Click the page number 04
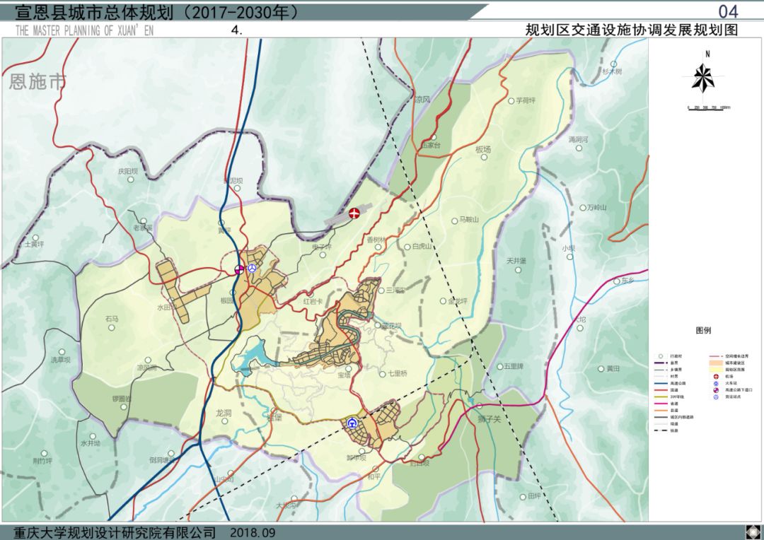This screenshot has height=540, width=764. pyautogui.click(x=728, y=11)
